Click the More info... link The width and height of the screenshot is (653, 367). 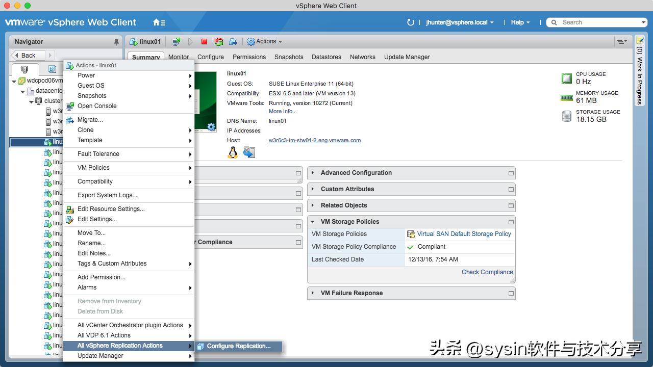(x=283, y=111)
